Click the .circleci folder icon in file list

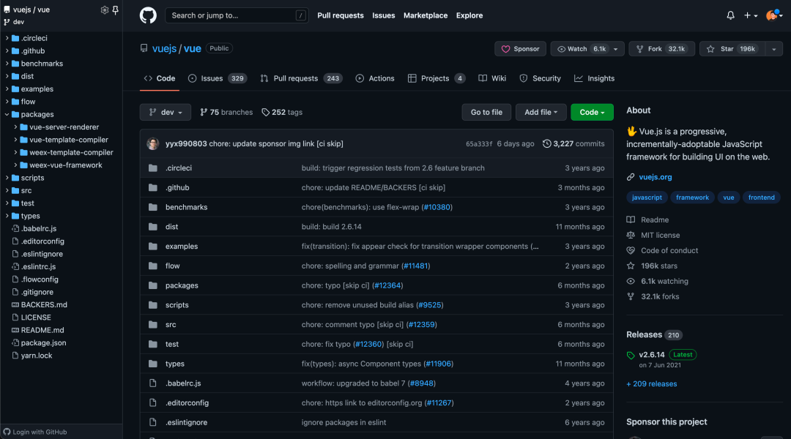pyautogui.click(x=153, y=168)
